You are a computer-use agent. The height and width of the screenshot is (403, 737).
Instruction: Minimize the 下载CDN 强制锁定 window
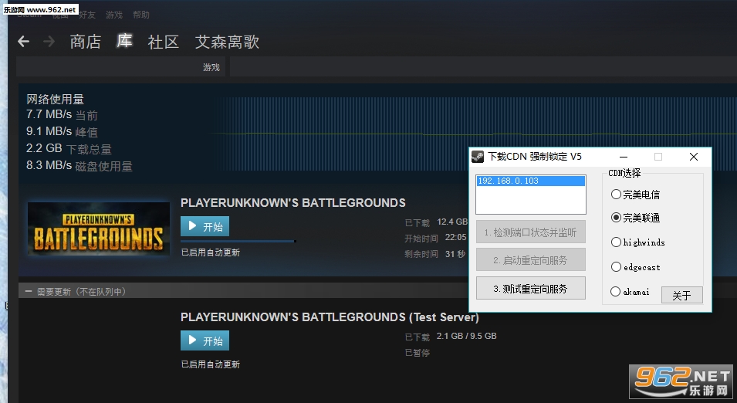coord(624,157)
